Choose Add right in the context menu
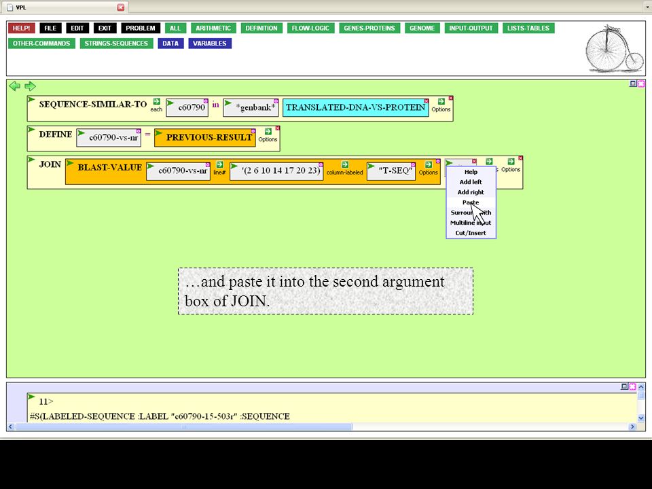This screenshot has height=489, width=652. click(471, 192)
